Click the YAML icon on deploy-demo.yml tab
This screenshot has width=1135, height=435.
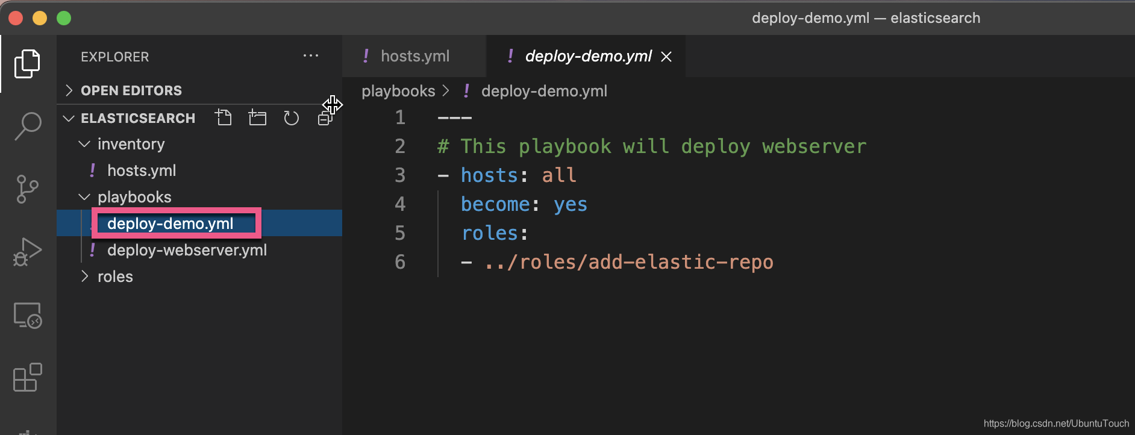click(510, 56)
